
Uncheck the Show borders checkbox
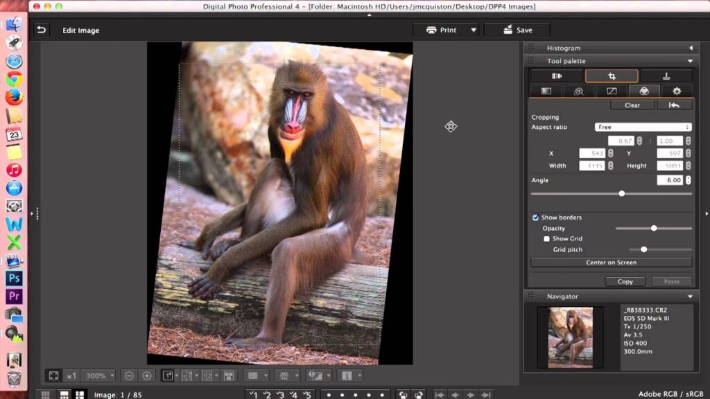coord(535,218)
